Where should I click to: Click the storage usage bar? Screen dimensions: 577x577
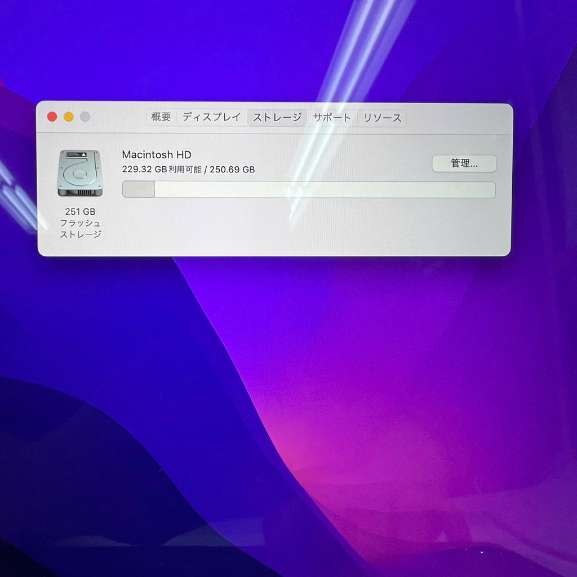[309, 189]
